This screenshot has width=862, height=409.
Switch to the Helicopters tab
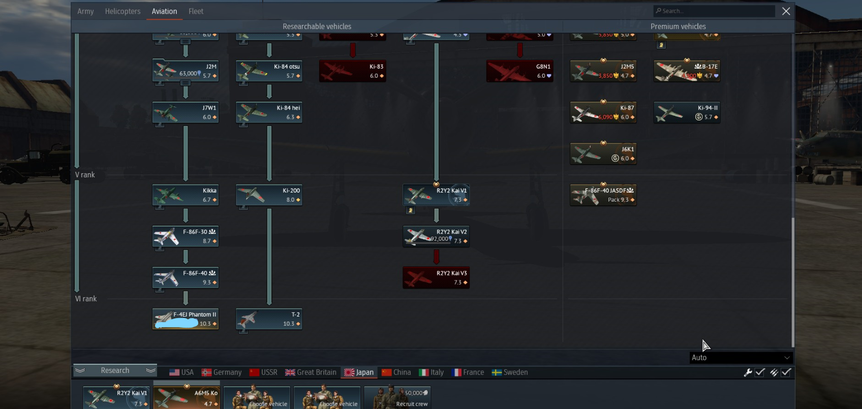[122, 11]
